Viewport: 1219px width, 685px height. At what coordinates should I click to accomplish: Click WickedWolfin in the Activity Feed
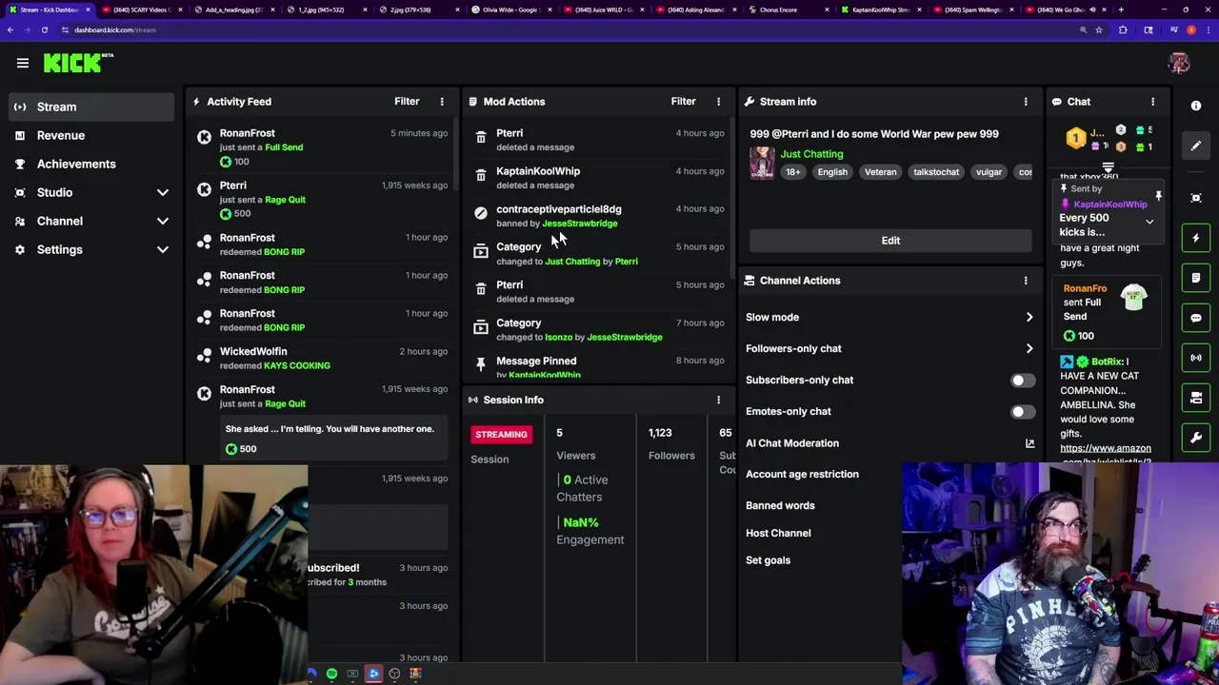pyautogui.click(x=253, y=352)
